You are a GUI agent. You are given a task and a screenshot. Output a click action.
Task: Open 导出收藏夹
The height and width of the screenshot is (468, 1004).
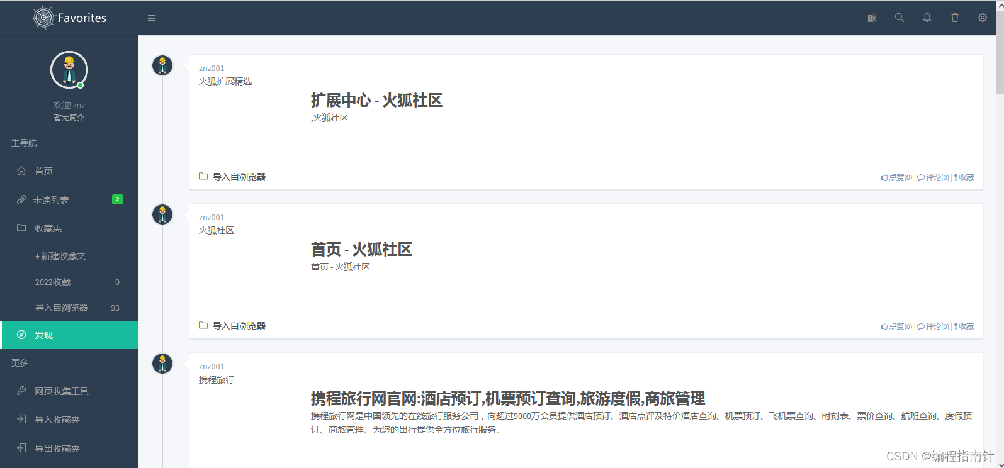69,448
